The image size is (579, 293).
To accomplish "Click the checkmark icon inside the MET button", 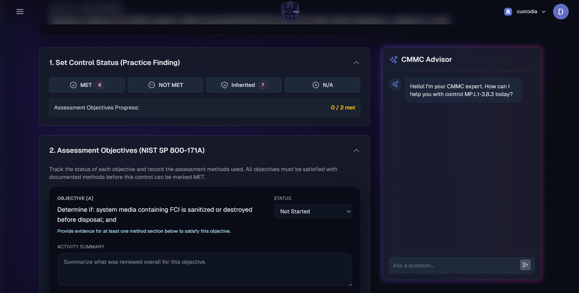I will (73, 85).
